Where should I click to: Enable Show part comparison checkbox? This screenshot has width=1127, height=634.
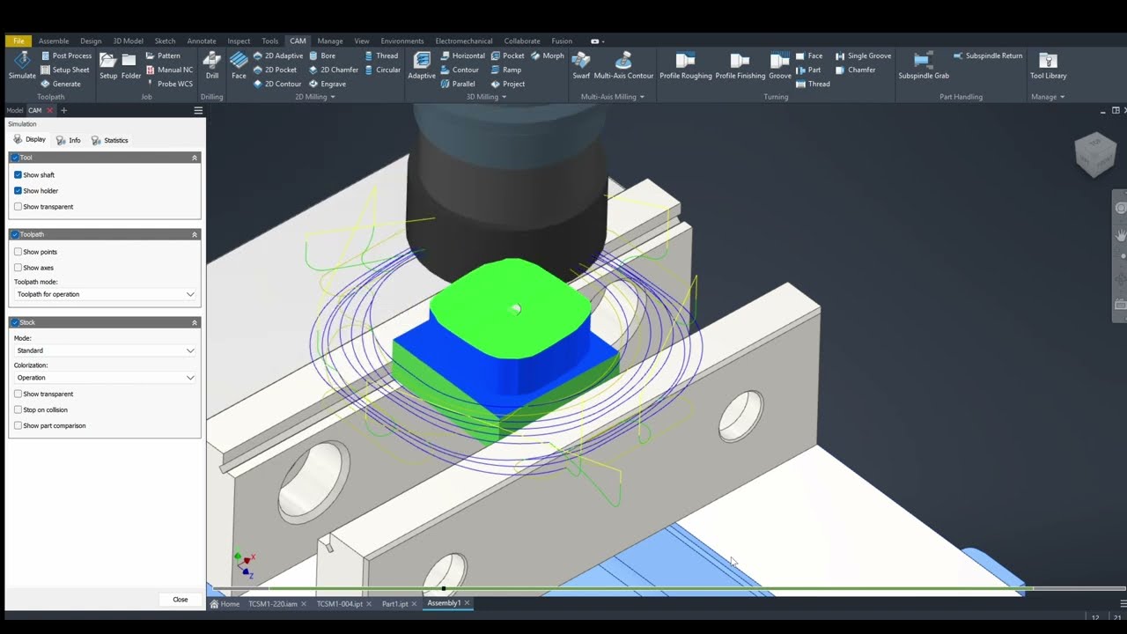(x=18, y=425)
